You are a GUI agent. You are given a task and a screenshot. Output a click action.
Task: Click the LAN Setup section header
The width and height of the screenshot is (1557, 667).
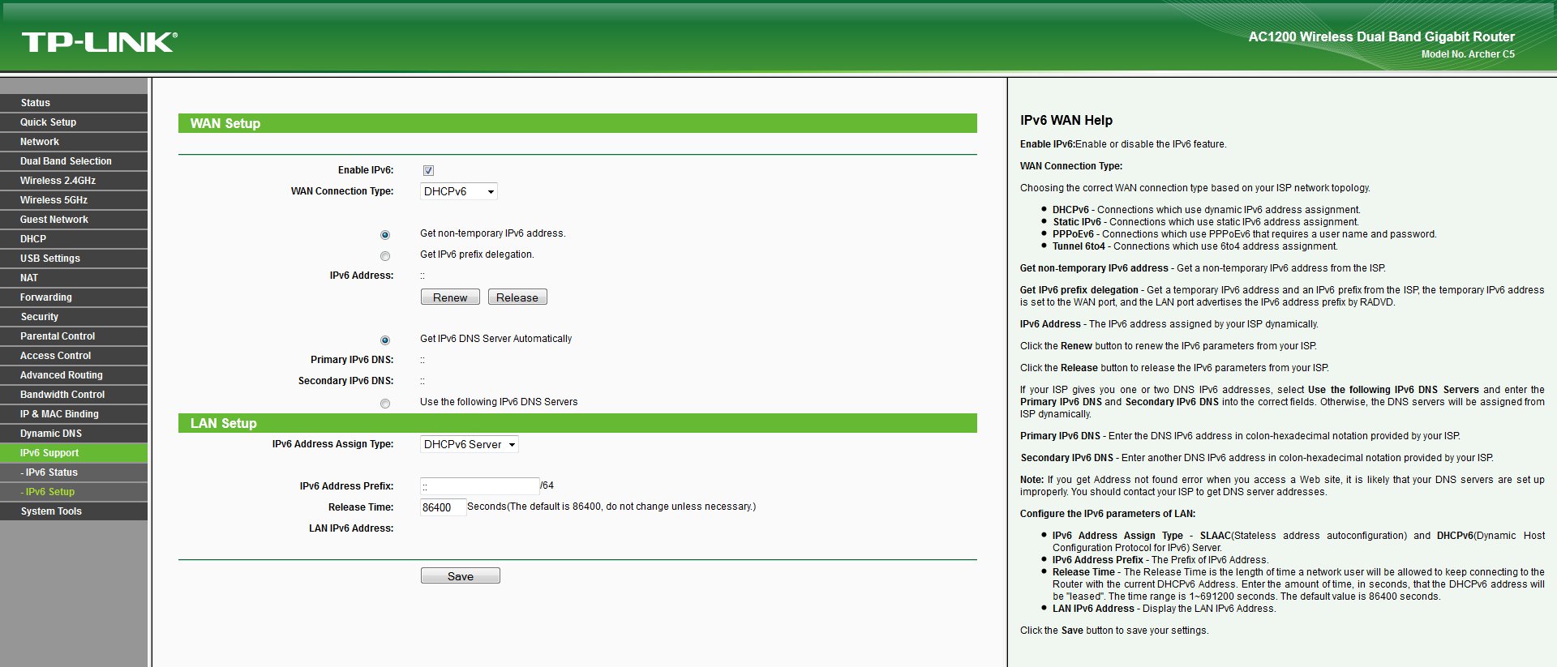[x=577, y=423]
